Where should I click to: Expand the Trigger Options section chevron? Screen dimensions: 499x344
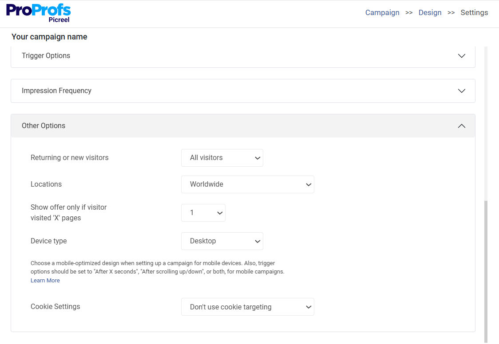[461, 56]
